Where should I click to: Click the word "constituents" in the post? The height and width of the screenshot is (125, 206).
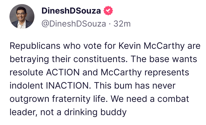[x=101, y=59]
